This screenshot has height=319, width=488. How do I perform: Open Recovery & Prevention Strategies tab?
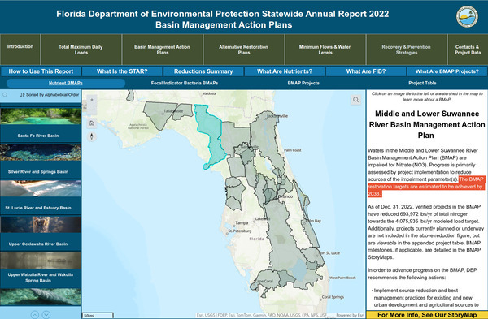[407, 50]
